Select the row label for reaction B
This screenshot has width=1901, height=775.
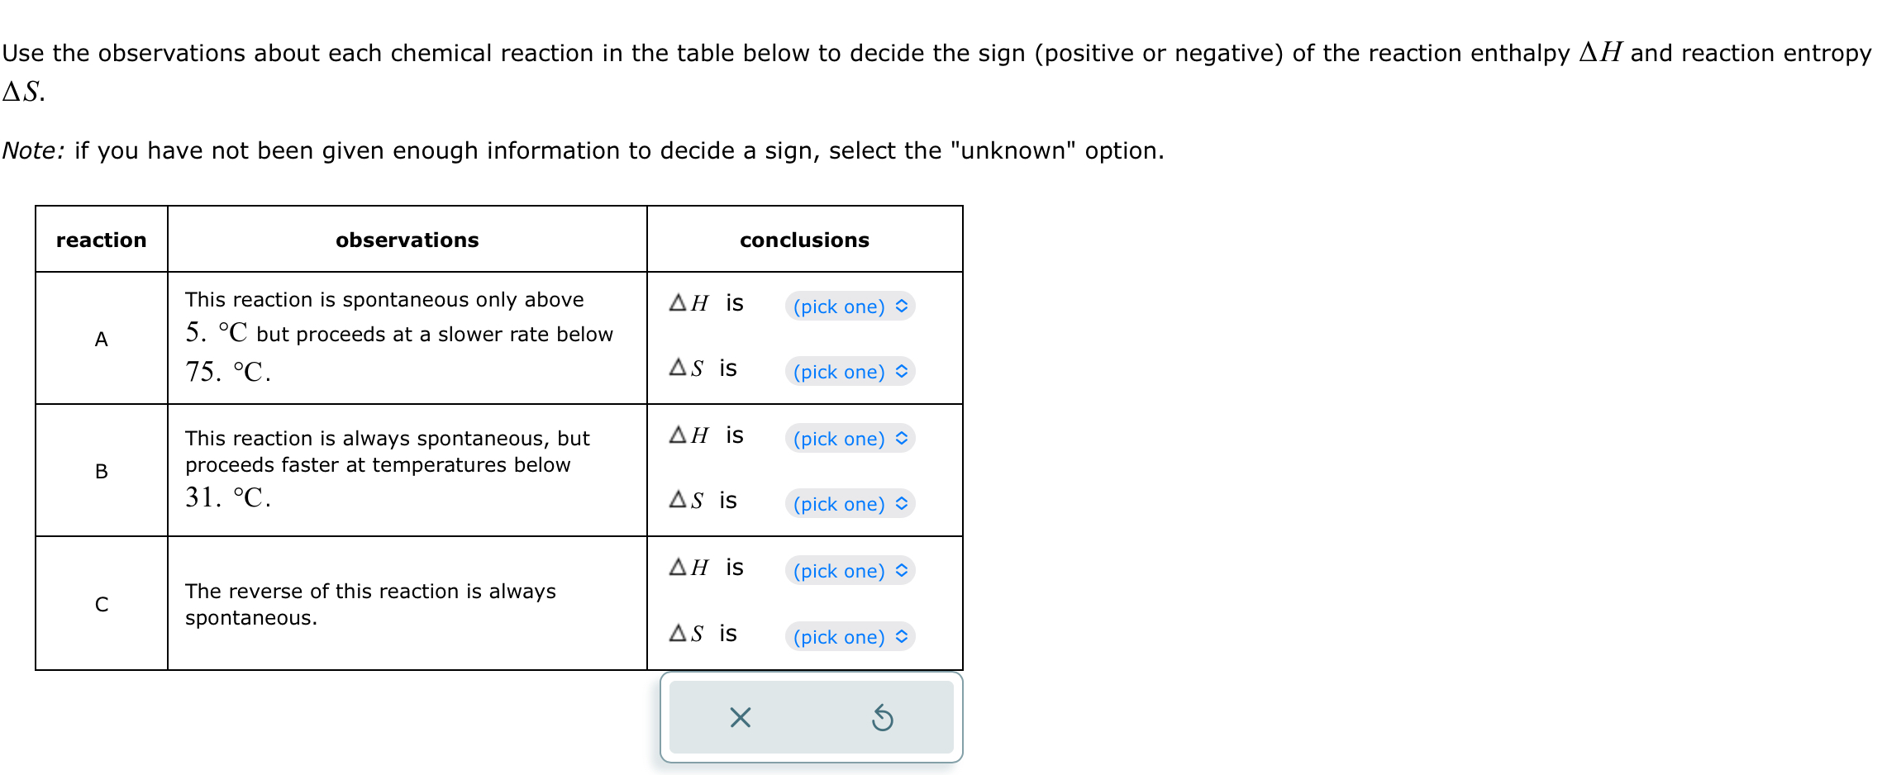click(x=101, y=471)
